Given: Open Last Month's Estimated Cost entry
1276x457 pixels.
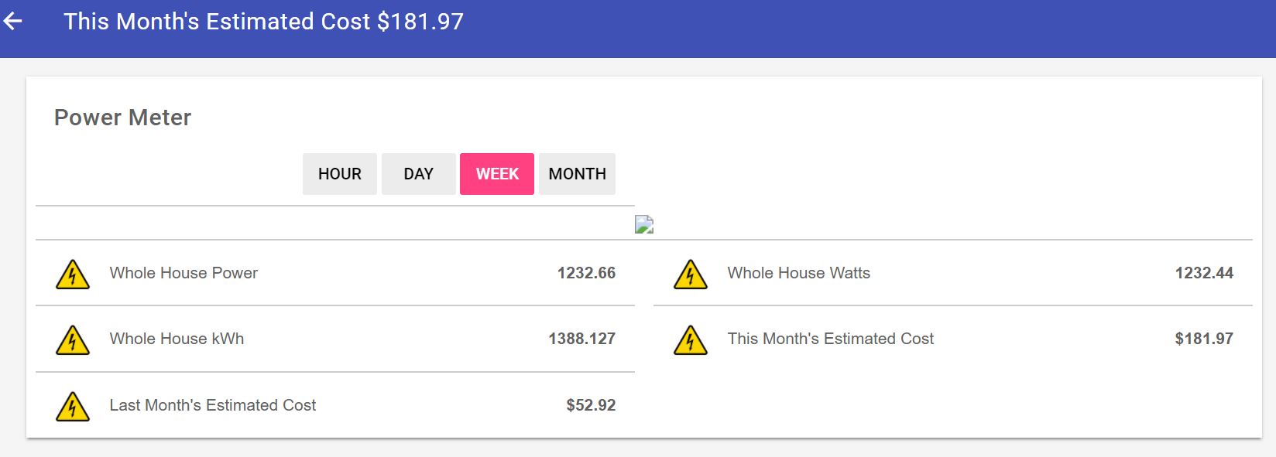Looking at the screenshot, I should (212, 405).
